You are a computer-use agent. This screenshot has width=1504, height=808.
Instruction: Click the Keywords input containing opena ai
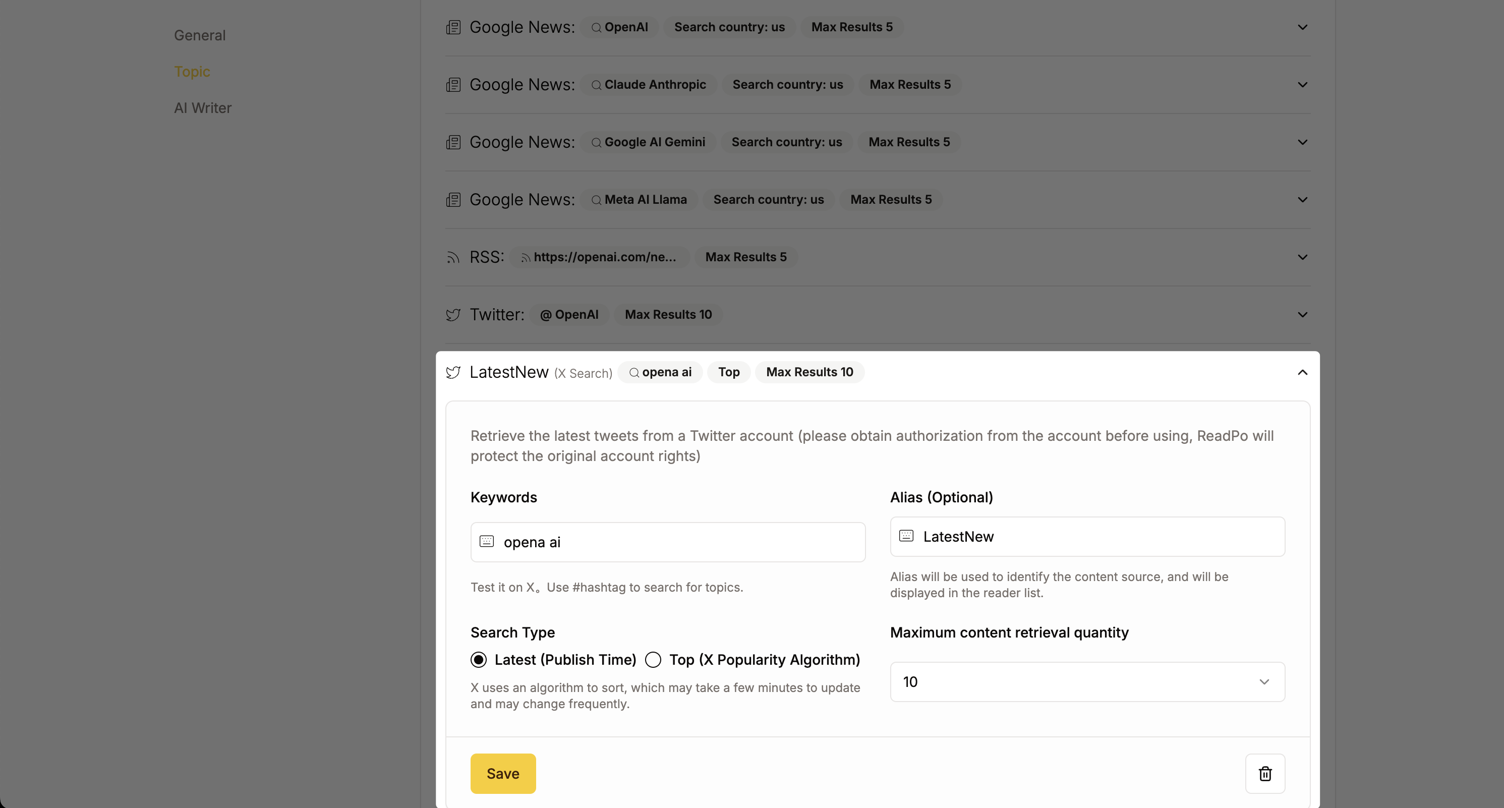pyautogui.click(x=677, y=542)
